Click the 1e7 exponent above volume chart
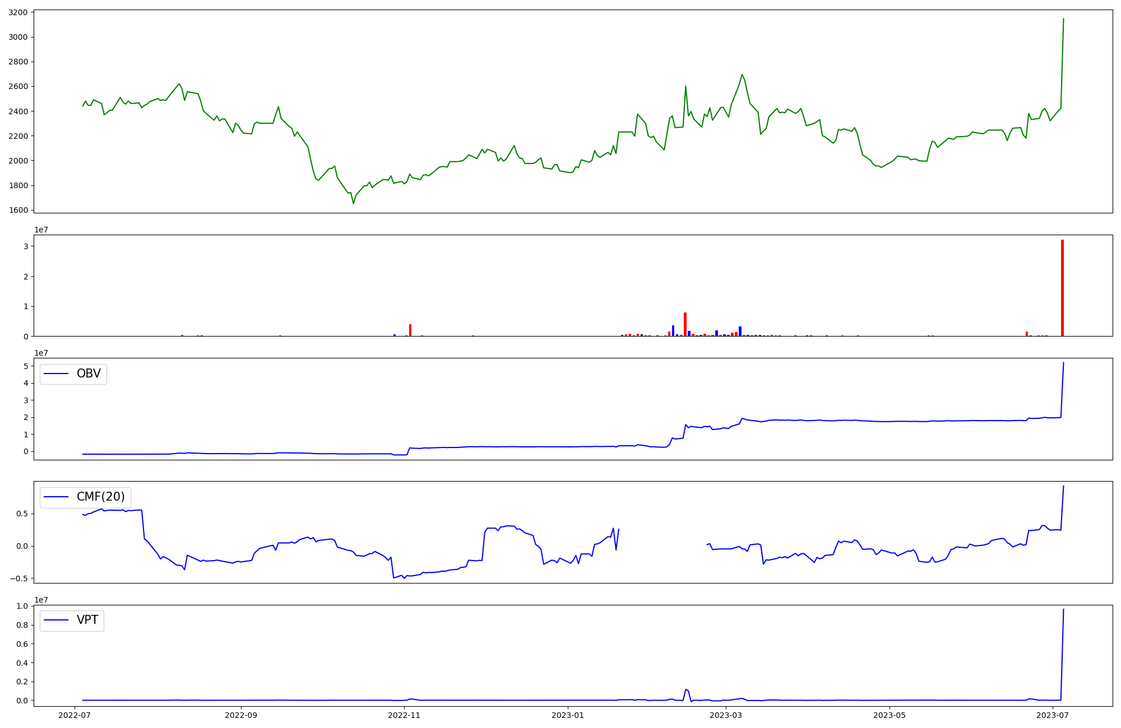The image size is (1121, 728). pos(41,230)
